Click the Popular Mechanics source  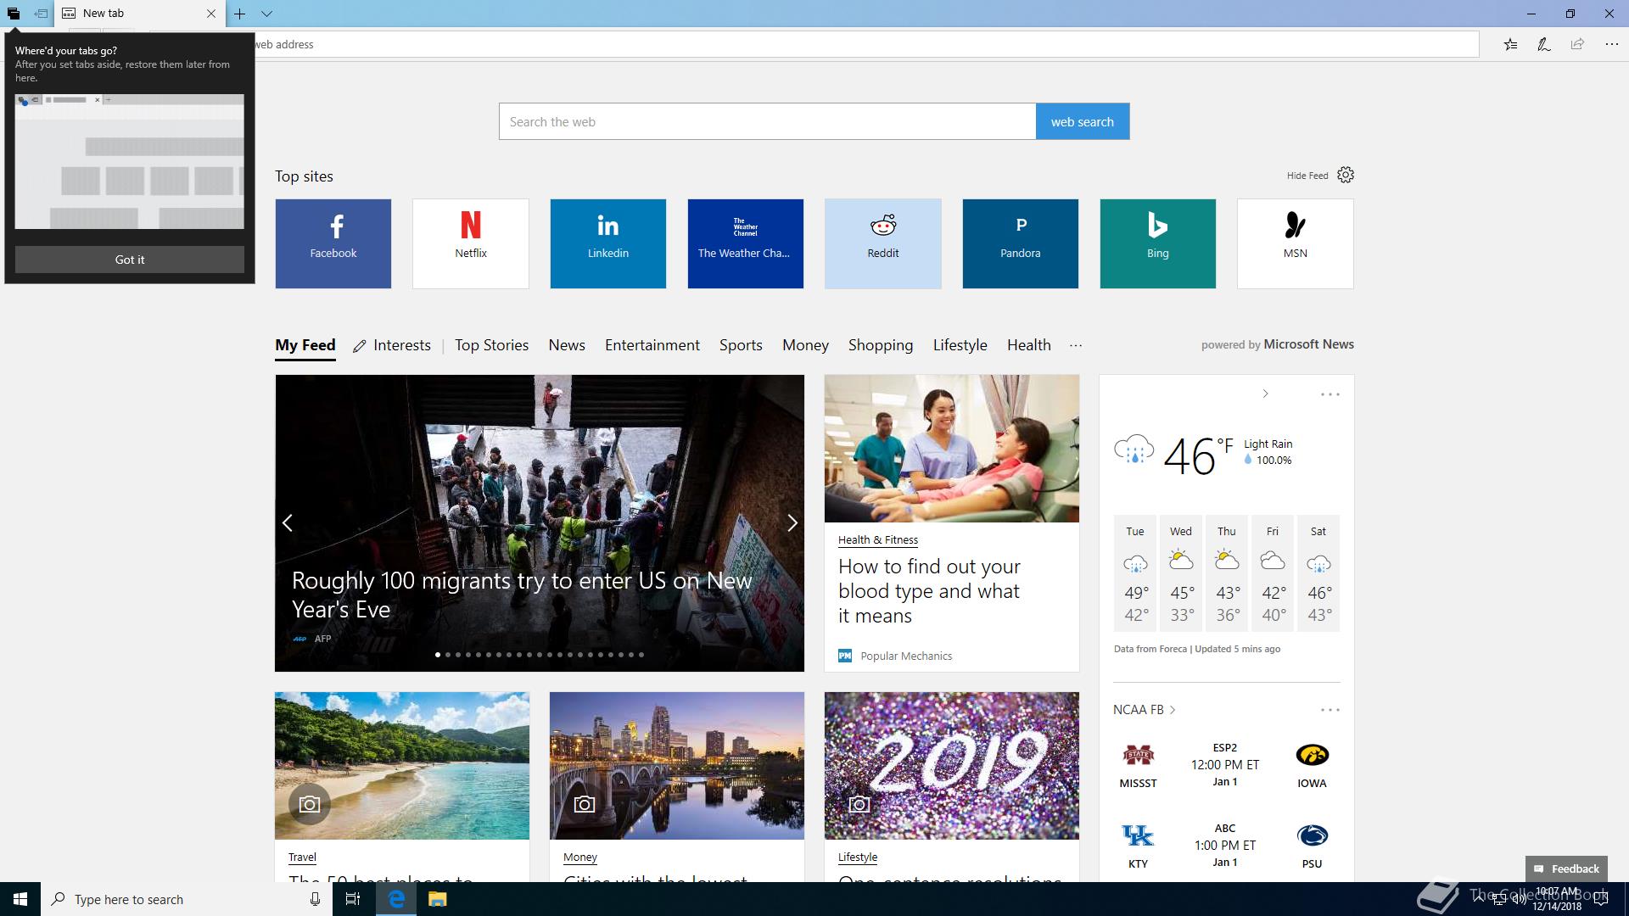(x=896, y=656)
